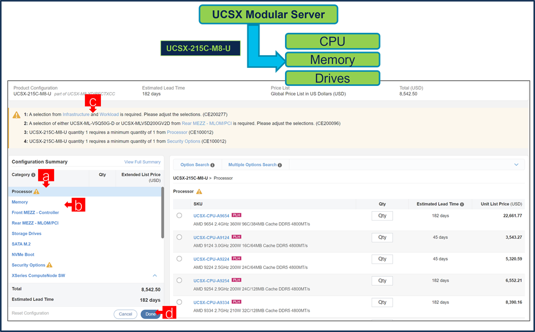Open View Full Summary link
The height and width of the screenshot is (332, 535).
coord(142,162)
